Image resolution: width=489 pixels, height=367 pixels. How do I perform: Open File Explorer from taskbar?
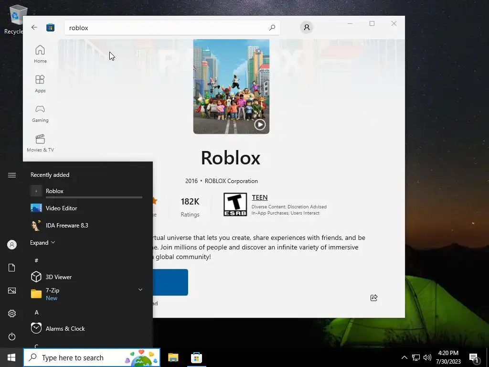click(173, 357)
